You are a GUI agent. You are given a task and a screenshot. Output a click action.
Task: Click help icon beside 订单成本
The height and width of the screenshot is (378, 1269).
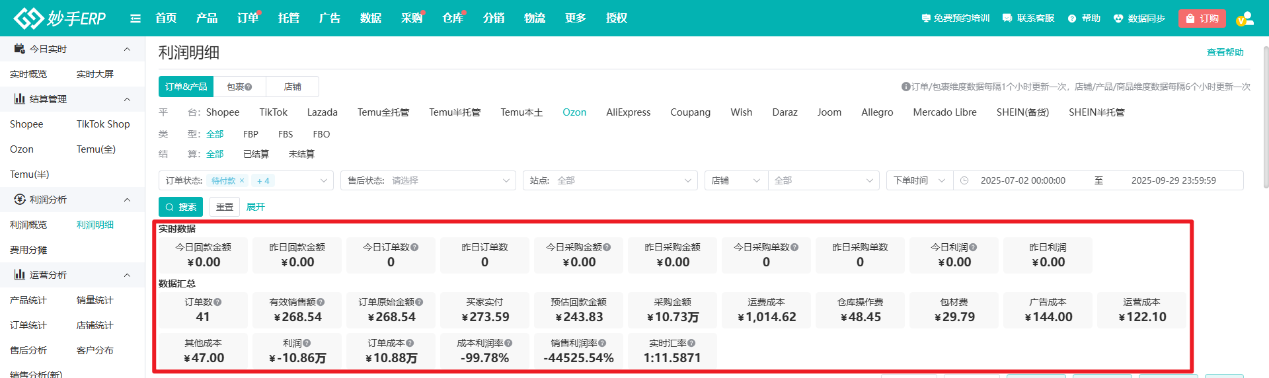point(410,343)
